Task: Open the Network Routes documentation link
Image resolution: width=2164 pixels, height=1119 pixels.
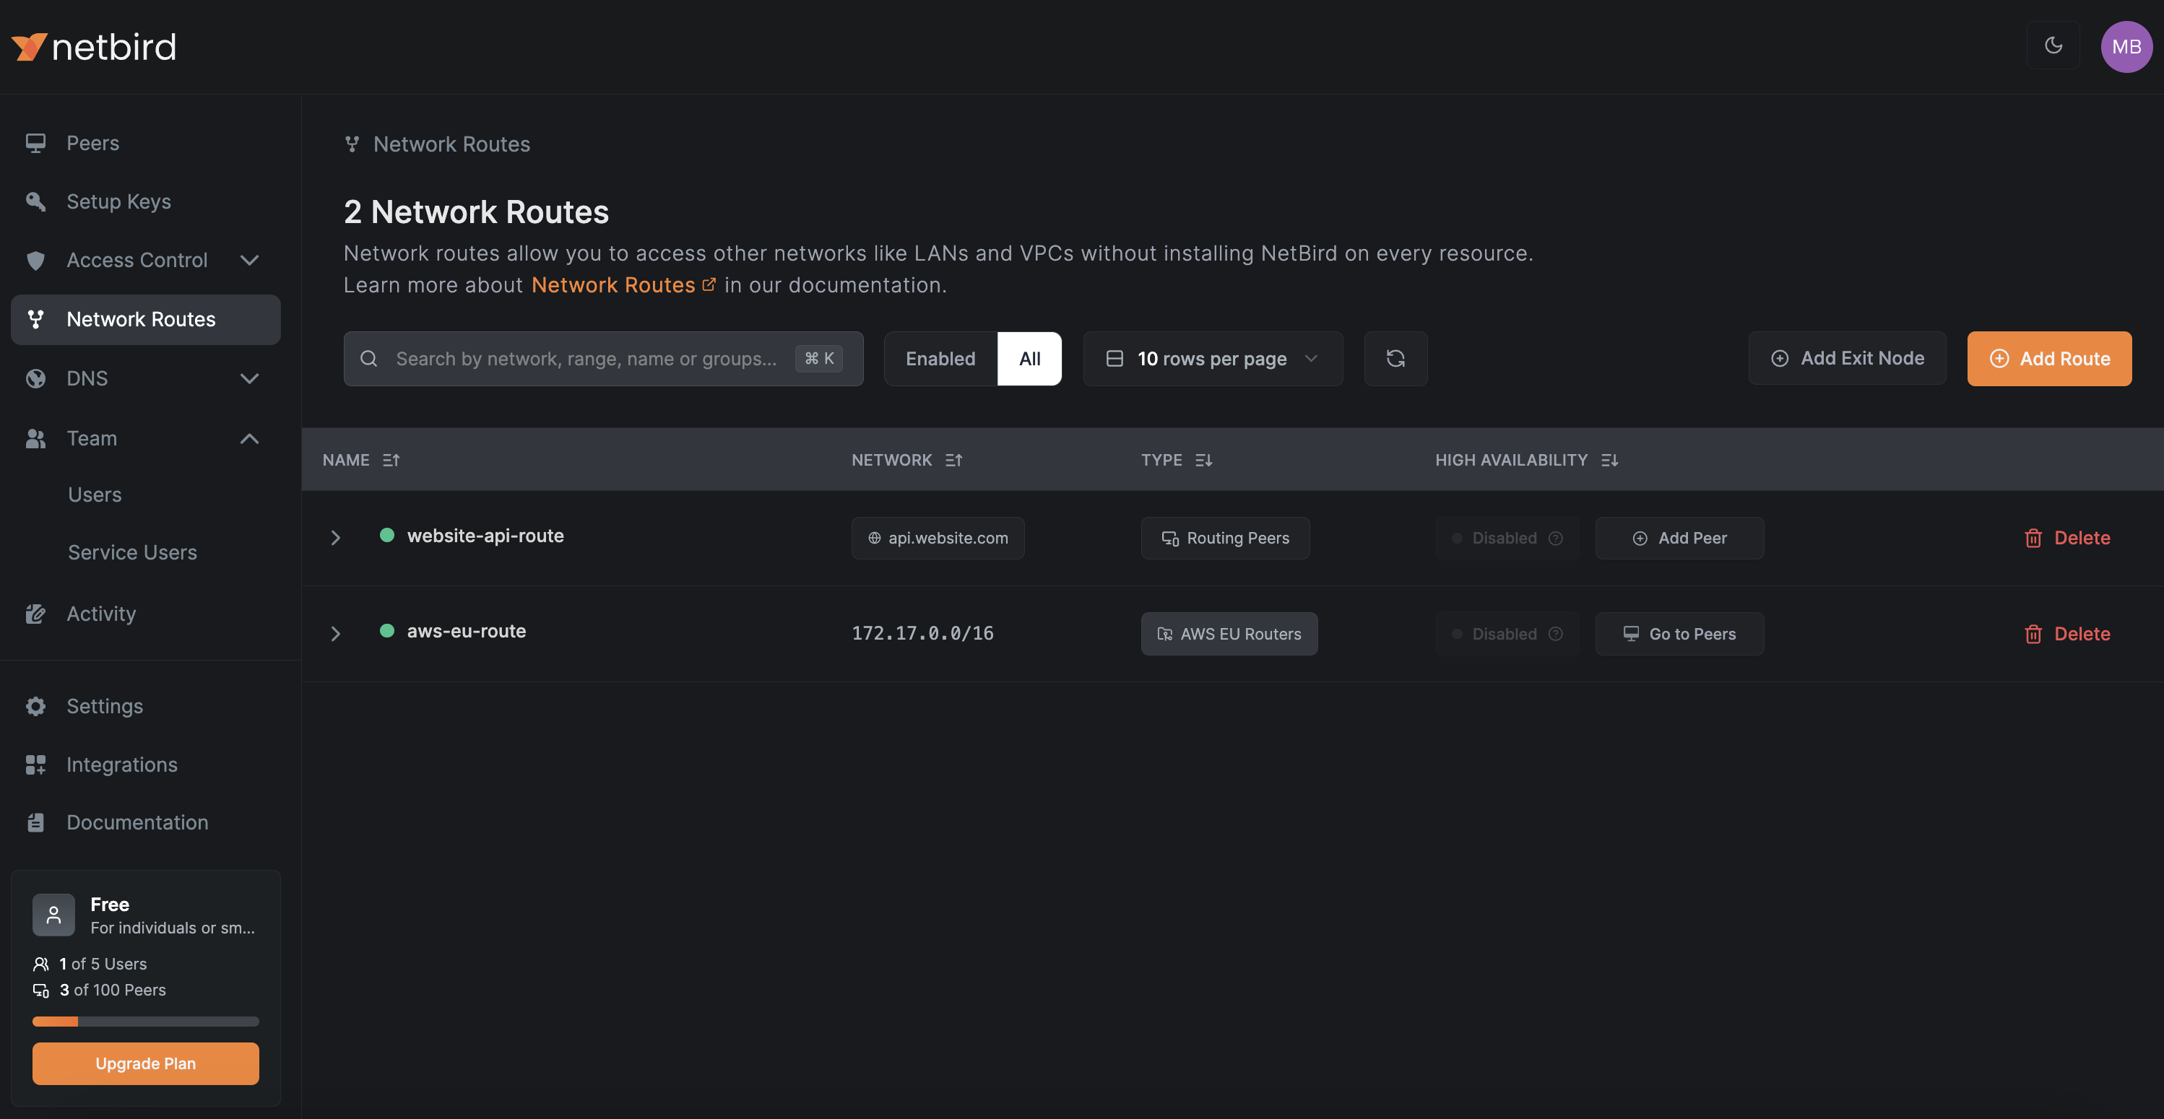Action: pyautogui.click(x=614, y=284)
